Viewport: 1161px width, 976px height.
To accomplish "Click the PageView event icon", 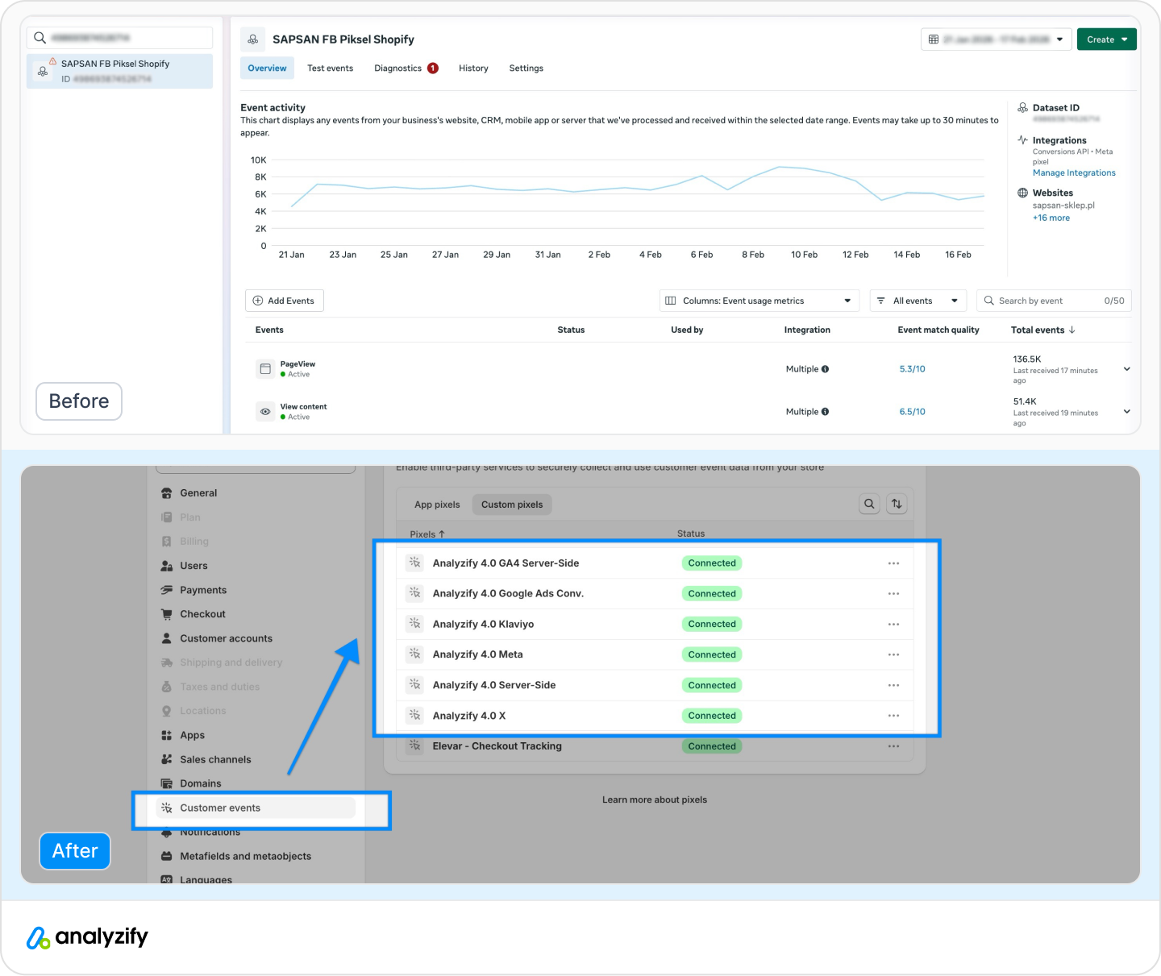I will coord(265,369).
